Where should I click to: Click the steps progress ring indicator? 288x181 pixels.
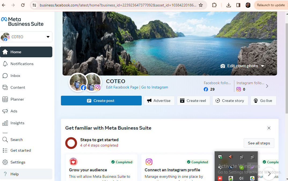71,143
